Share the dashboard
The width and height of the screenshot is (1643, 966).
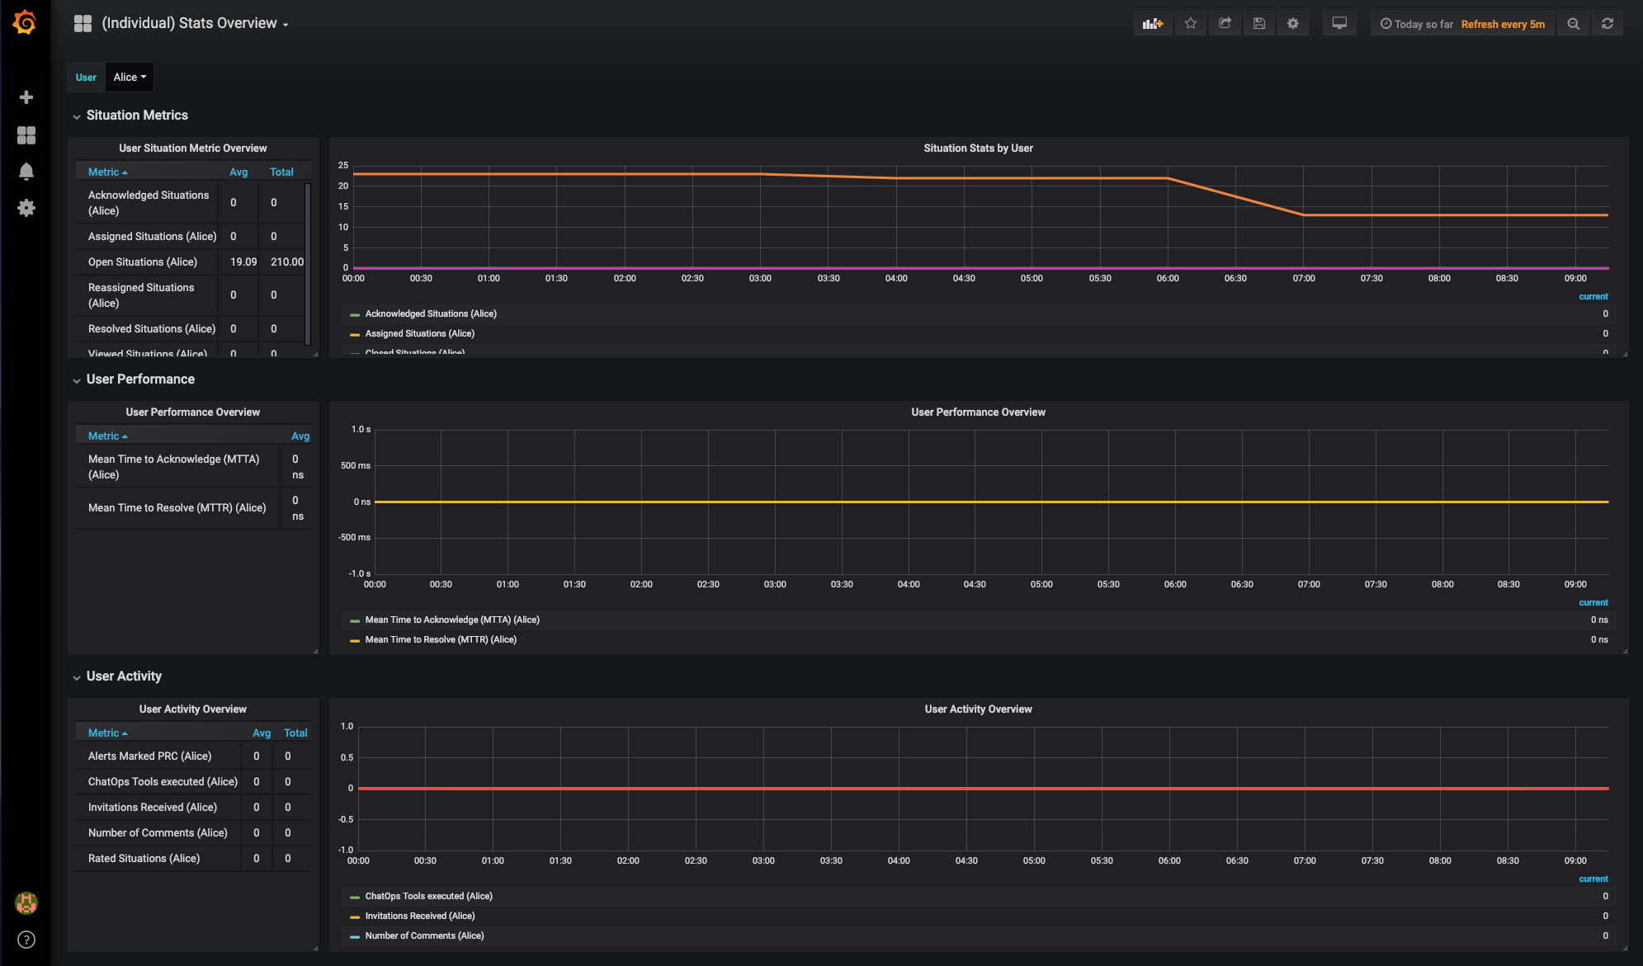pos(1225,23)
